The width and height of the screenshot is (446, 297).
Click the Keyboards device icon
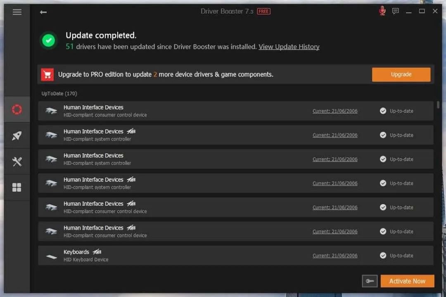point(52,257)
